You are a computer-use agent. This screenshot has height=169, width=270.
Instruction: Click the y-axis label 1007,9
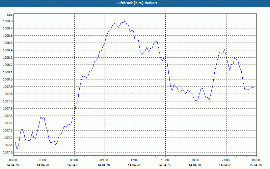pyautogui.click(x=7, y=87)
